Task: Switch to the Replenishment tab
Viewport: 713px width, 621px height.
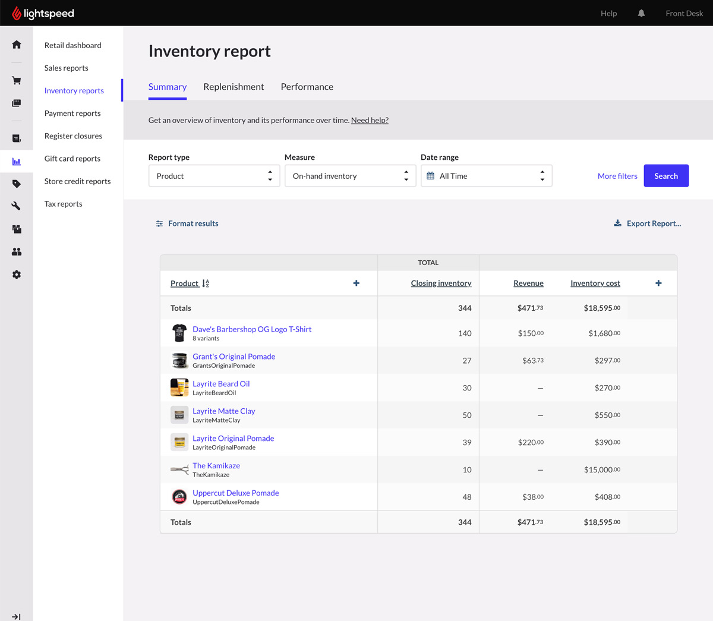Action: click(234, 87)
